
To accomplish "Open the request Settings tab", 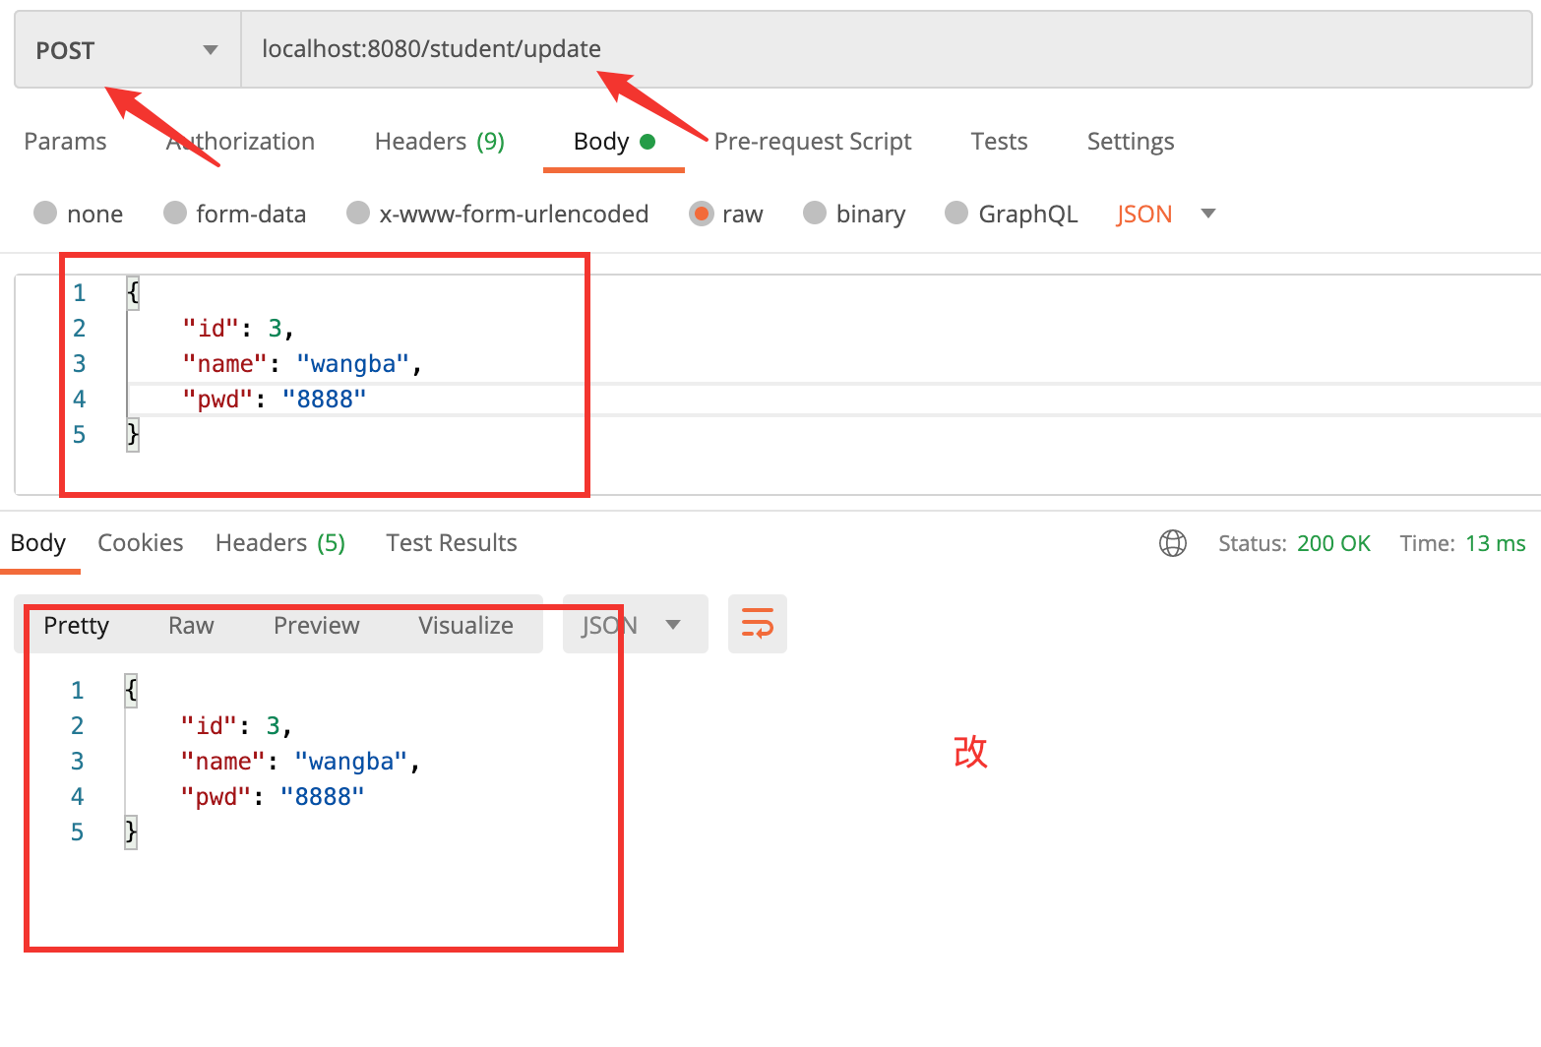I will pyautogui.click(x=1130, y=142).
